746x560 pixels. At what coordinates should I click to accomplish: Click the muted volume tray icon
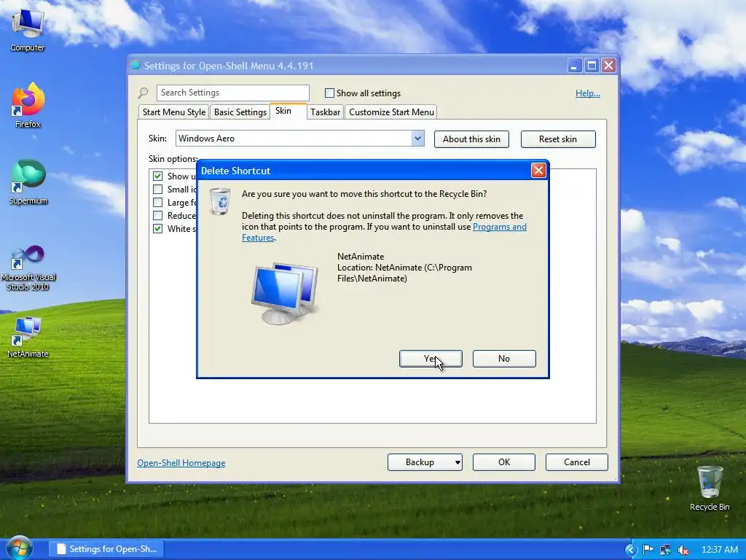pos(683,550)
